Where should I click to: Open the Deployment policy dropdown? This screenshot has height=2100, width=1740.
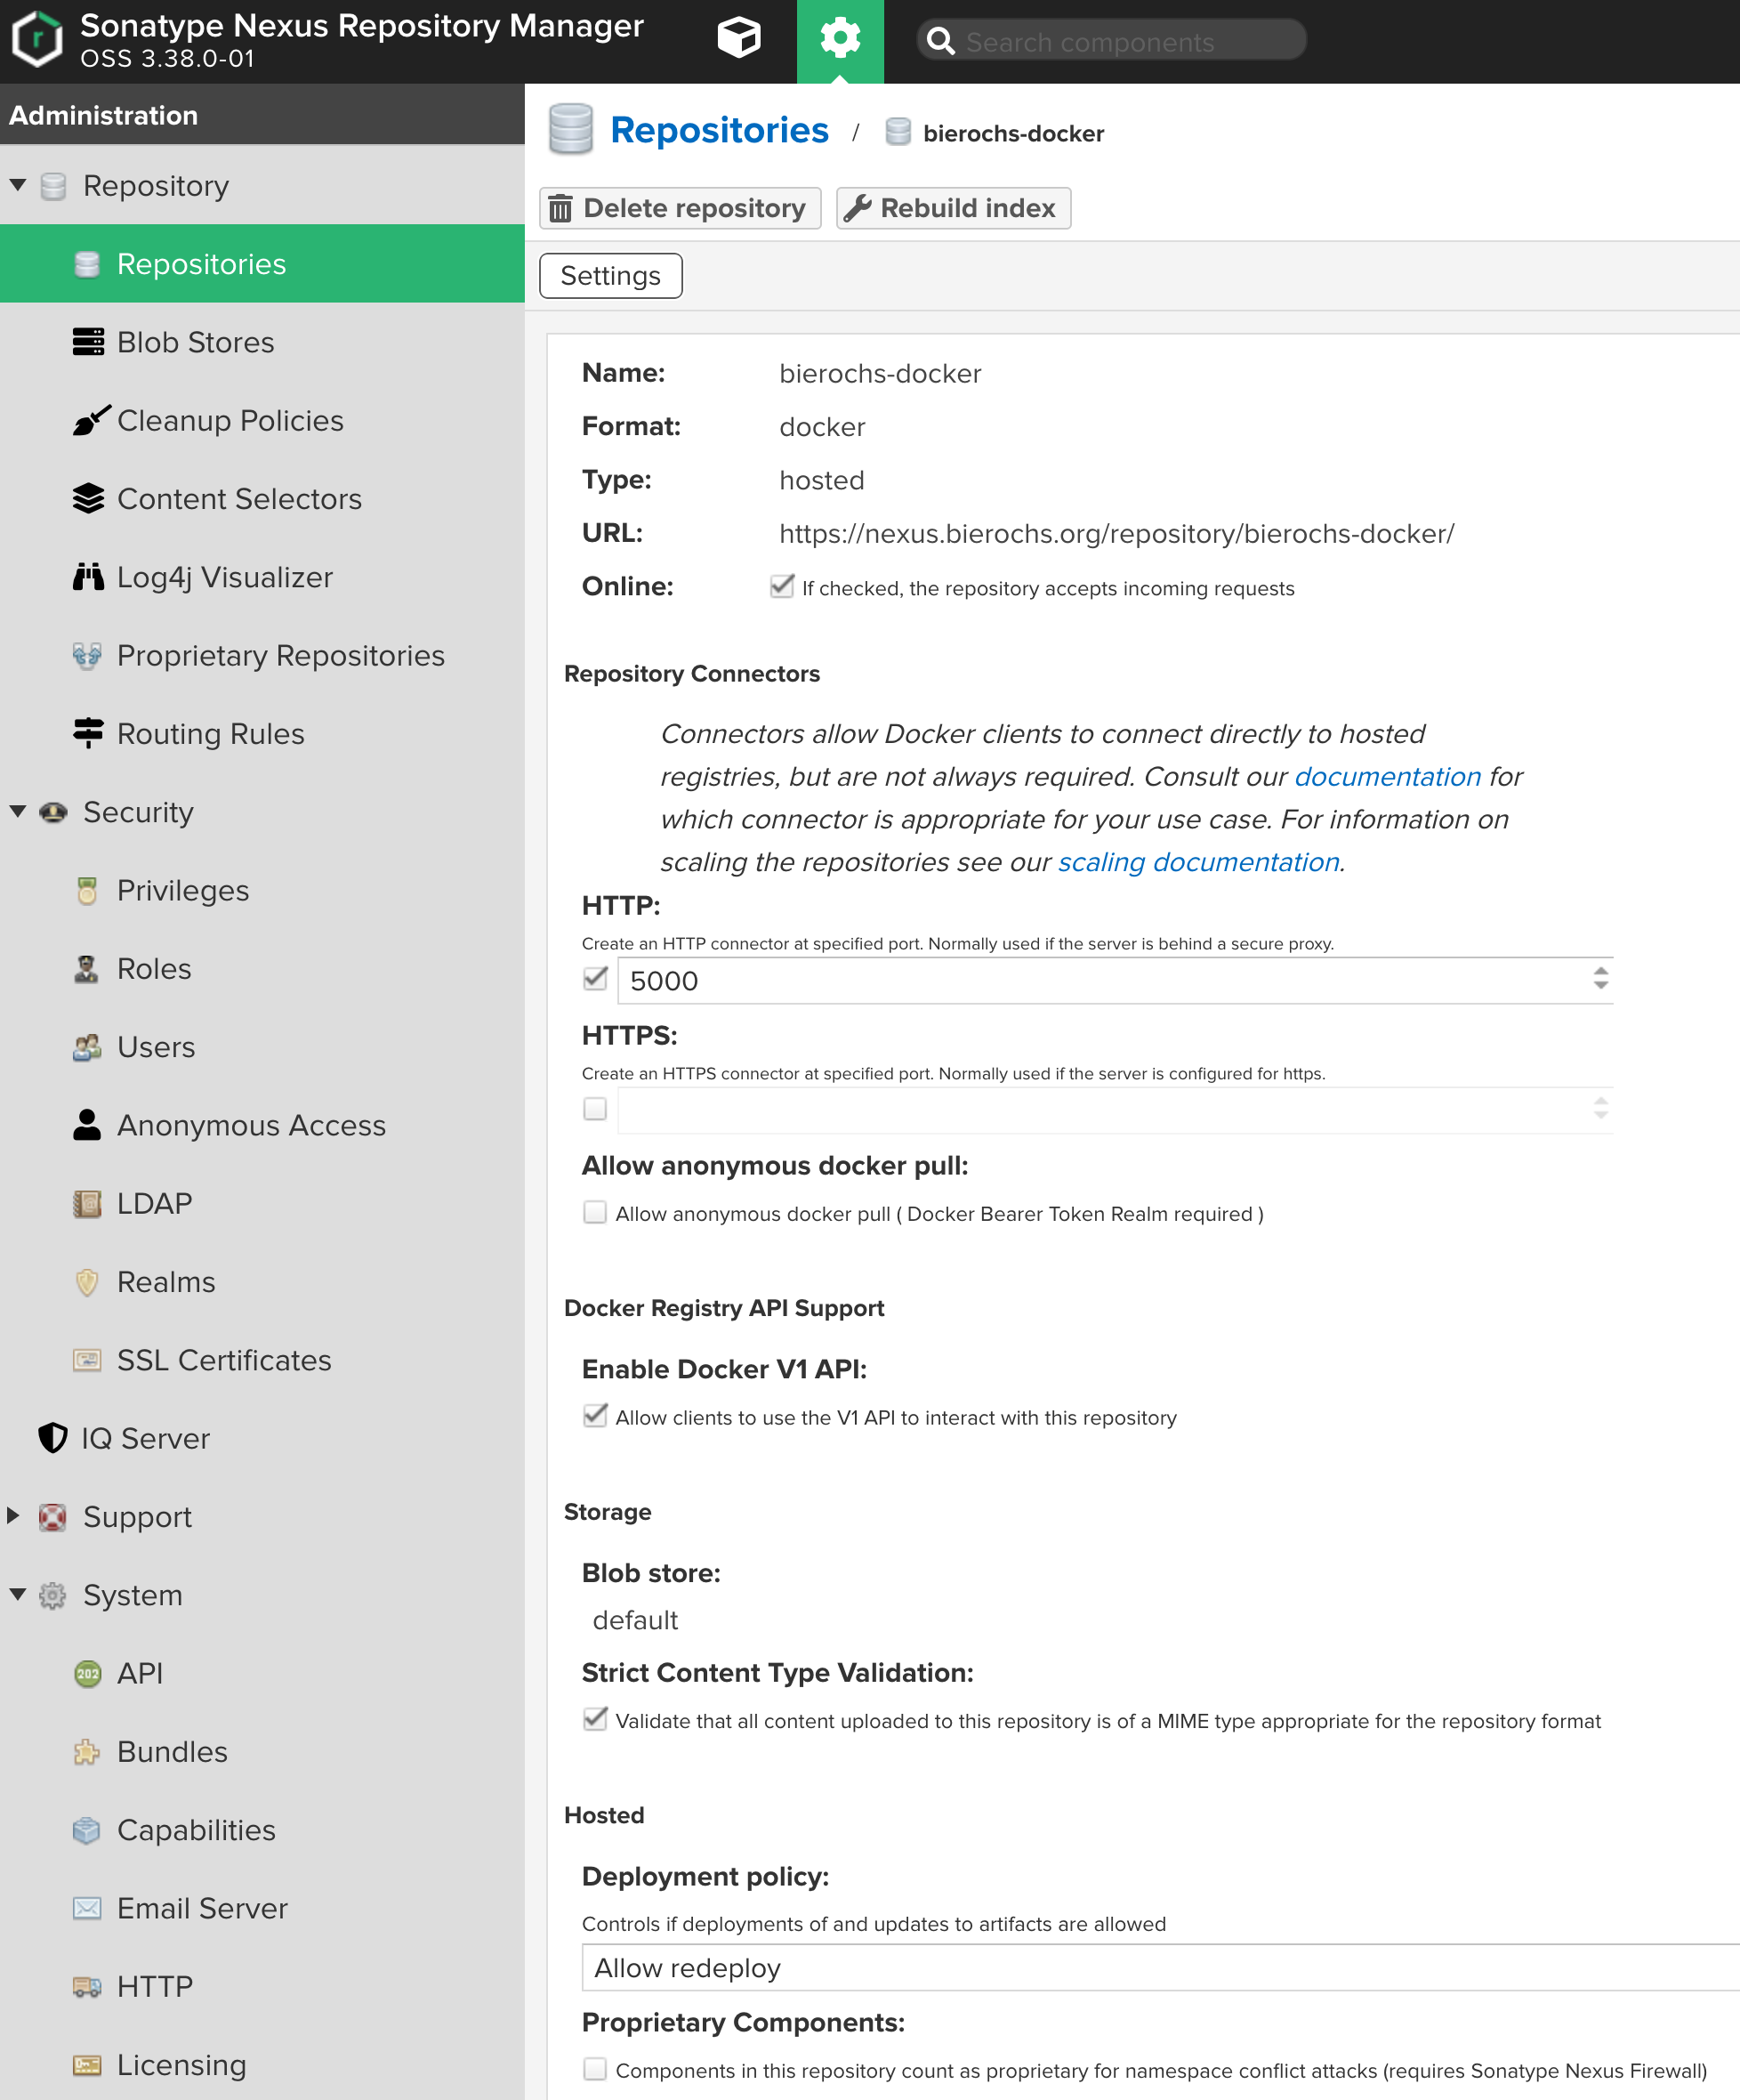coord(1160,1968)
